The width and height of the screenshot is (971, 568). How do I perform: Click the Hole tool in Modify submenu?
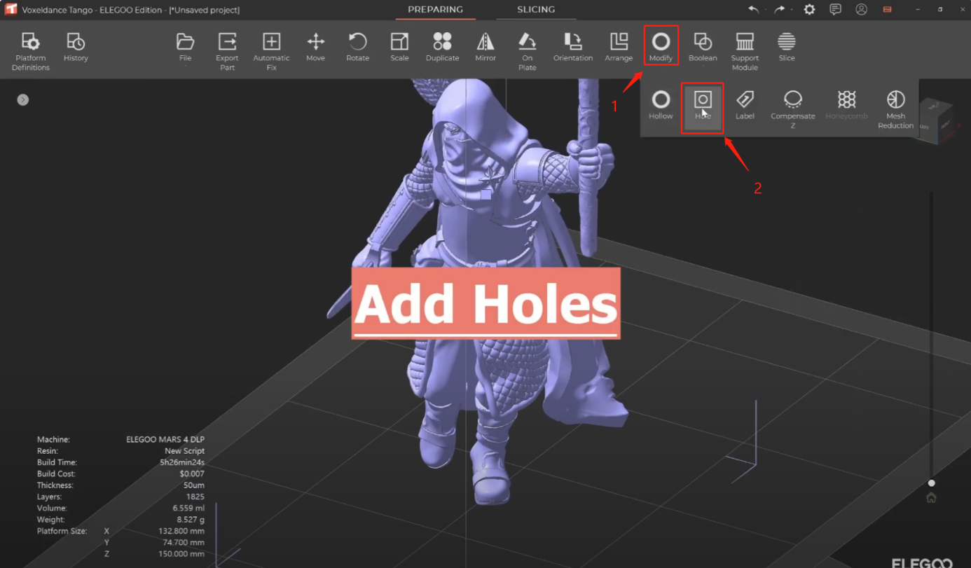tap(703, 106)
